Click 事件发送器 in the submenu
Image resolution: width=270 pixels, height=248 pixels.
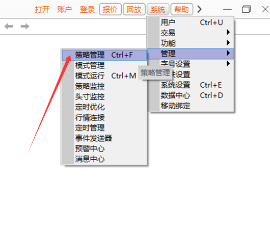[x=104, y=138]
